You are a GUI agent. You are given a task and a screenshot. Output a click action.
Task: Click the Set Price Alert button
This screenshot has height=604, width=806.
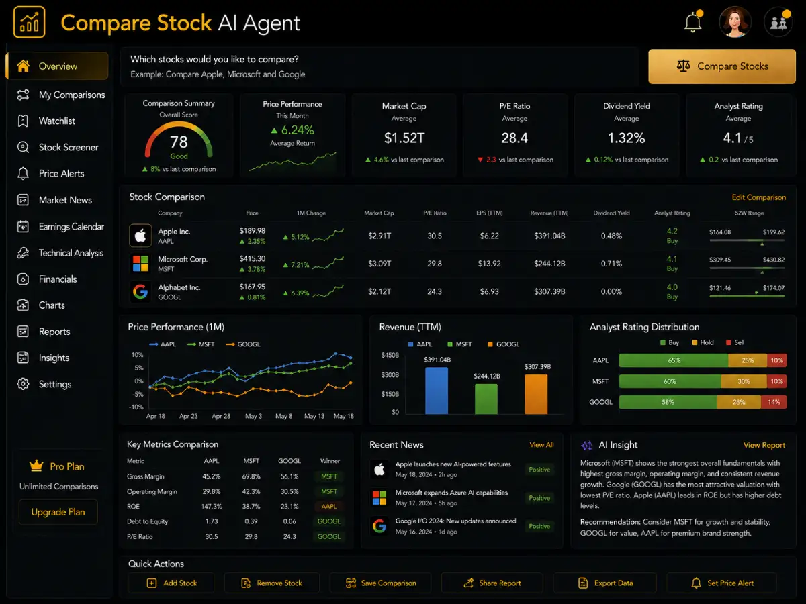coord(721,583)
